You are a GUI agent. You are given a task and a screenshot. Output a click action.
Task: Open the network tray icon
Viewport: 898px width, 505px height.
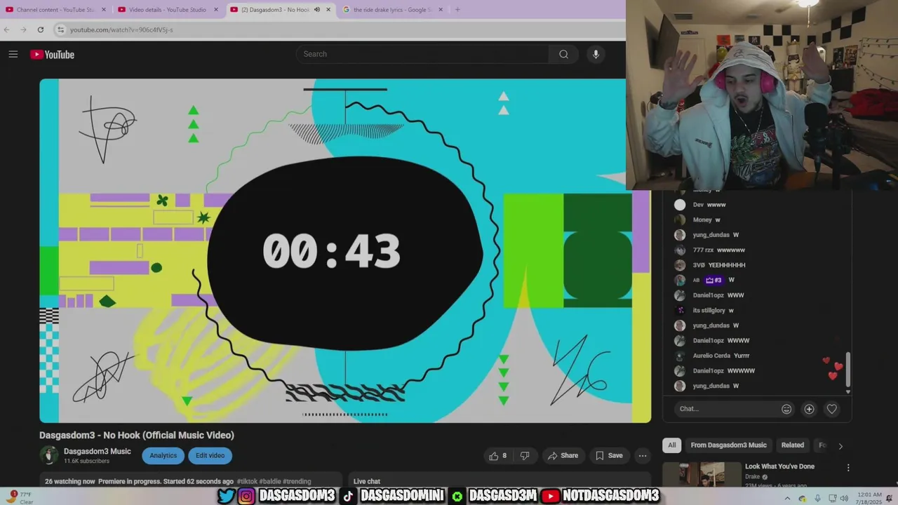833,498
